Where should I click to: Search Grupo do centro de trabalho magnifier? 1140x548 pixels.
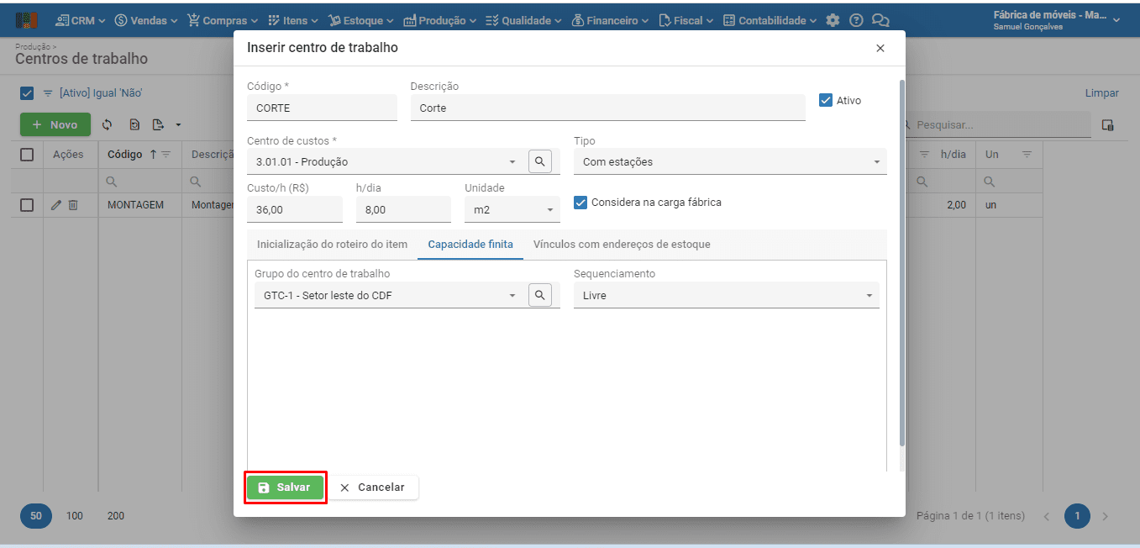tap(539, 295)
